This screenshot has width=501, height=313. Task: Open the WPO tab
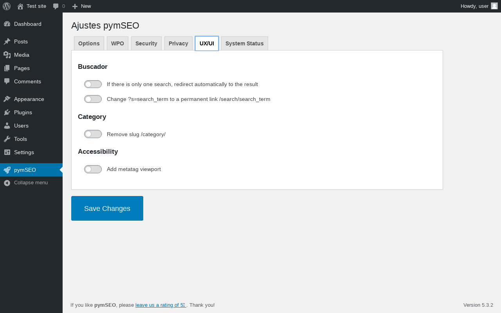(117, 43)
